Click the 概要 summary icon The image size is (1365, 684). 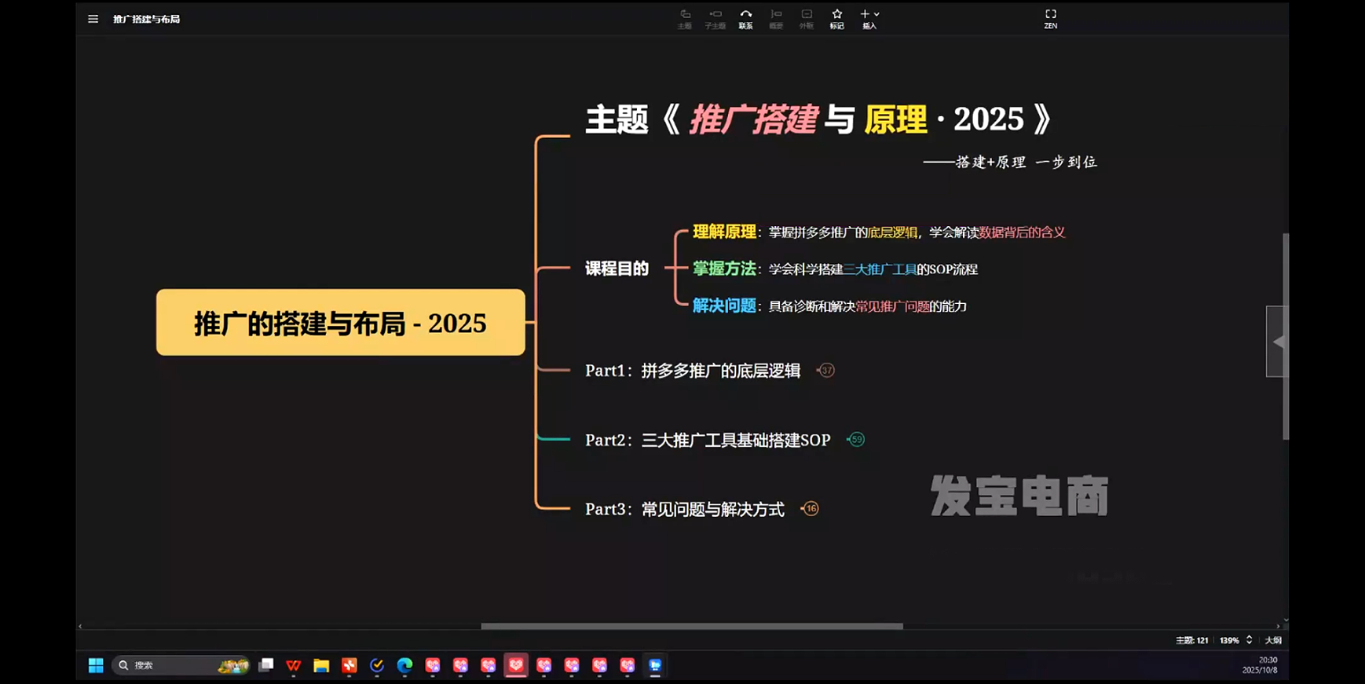click(x=776, y=18)
